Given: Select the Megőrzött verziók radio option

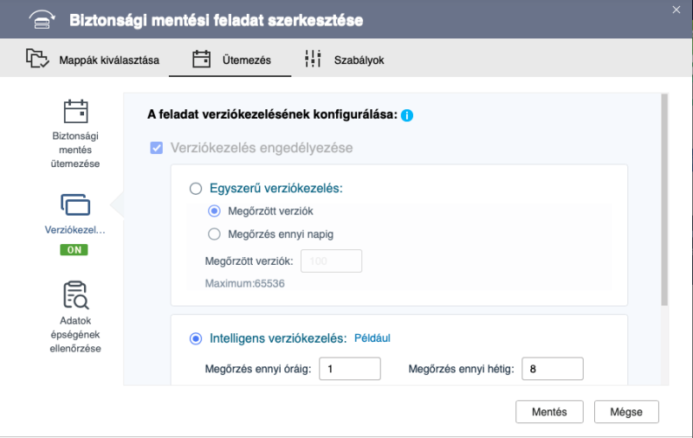Looking at the screenshot, I should point(214,211).
